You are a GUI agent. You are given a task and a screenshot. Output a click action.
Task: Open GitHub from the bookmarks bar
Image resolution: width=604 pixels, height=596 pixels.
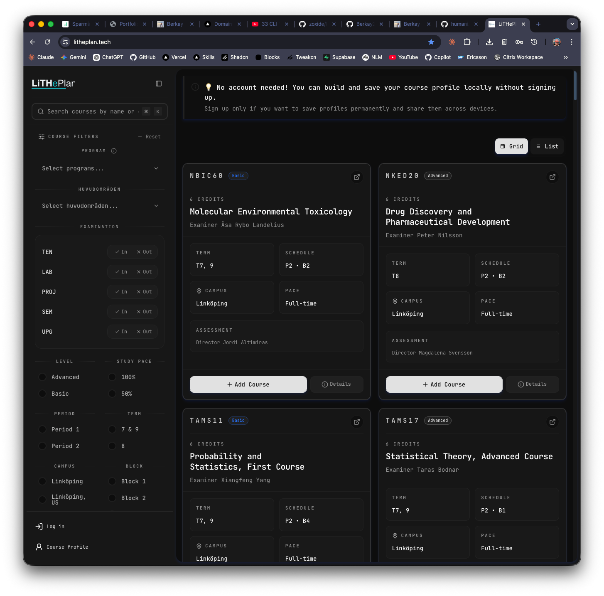pos(142,57)
